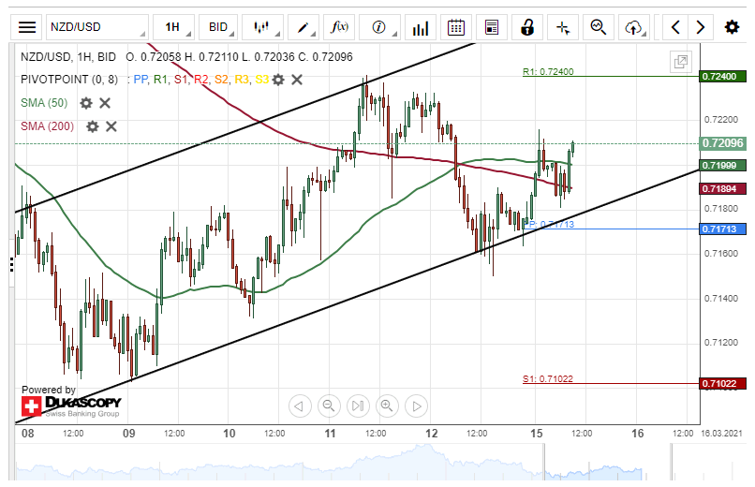Remove the SMA (50) indicator
Image resolution: width=755 pixels, height=487 pixels.
tap(105, 103)
